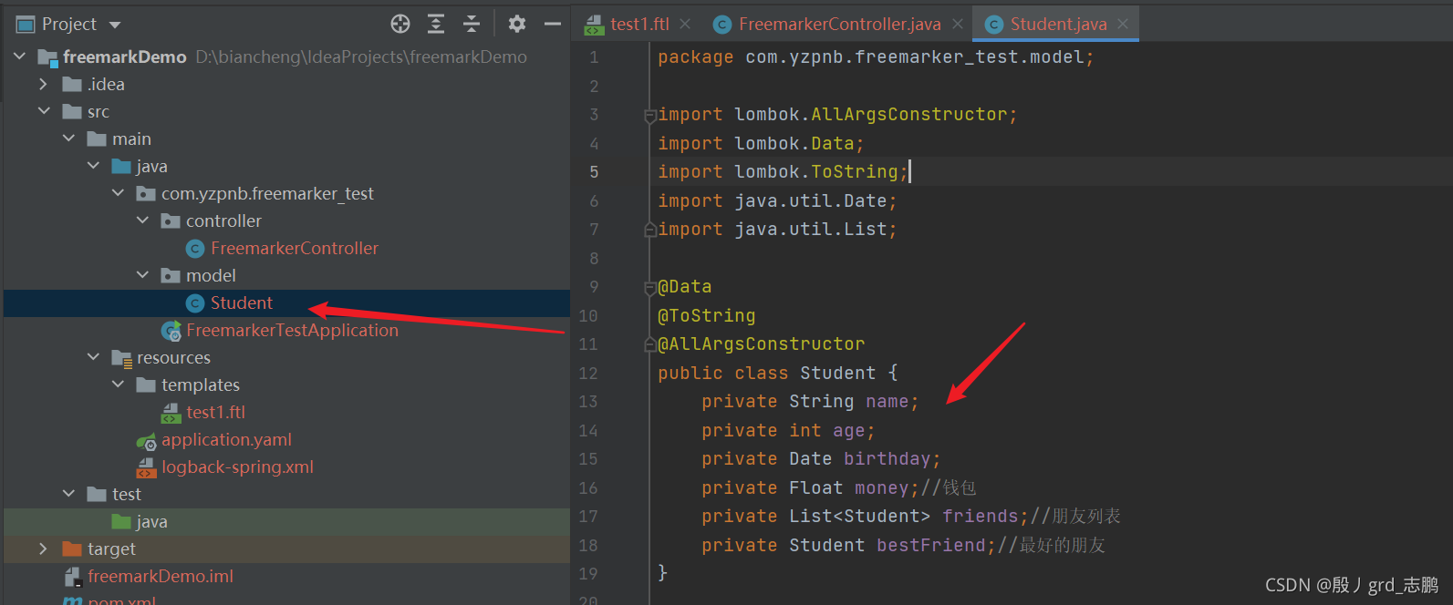Collapse the templates folder chevron
Screen dimensions: 1453x605
coord(118,385)
